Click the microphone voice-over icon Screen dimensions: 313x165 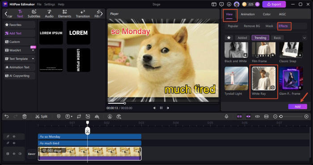(226, 116)
